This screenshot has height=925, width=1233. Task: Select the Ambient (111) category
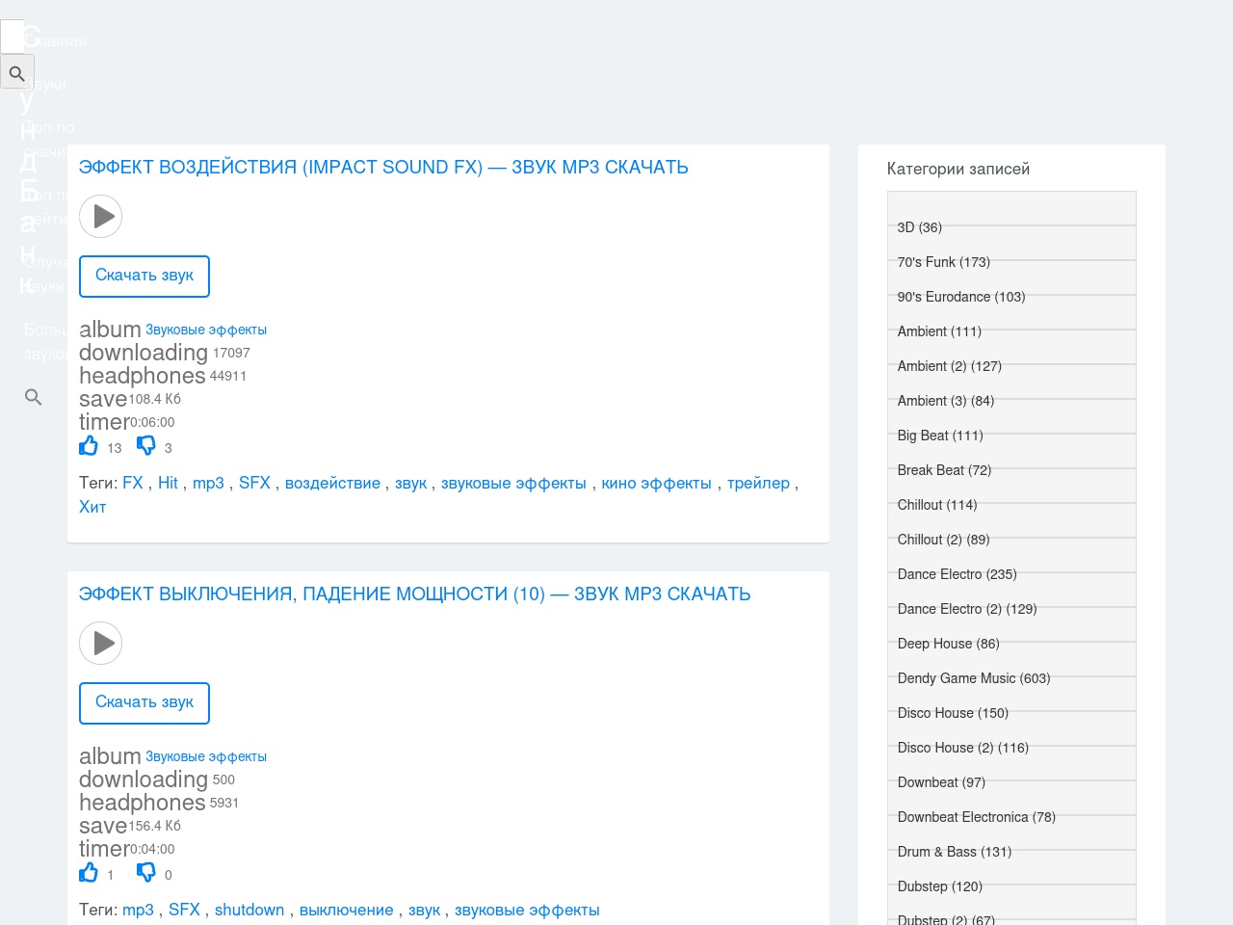tap(939, 331)
